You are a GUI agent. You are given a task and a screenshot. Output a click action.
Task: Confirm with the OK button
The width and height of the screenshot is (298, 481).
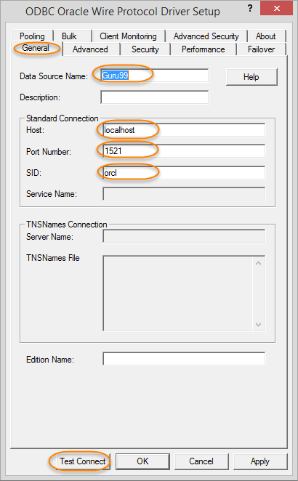(x=142, y=461)
